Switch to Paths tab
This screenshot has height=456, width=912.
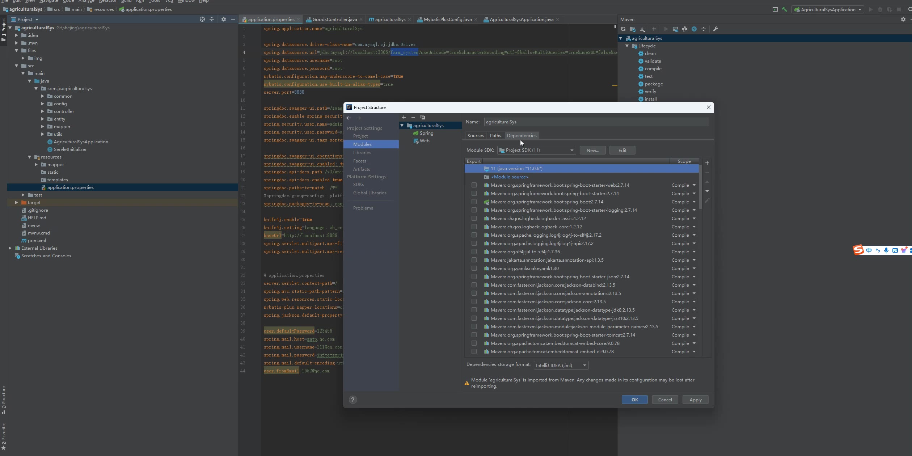tap(495, 136)
